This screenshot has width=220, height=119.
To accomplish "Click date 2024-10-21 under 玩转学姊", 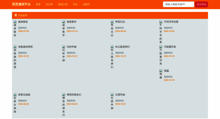I will (x=72, y=56).
